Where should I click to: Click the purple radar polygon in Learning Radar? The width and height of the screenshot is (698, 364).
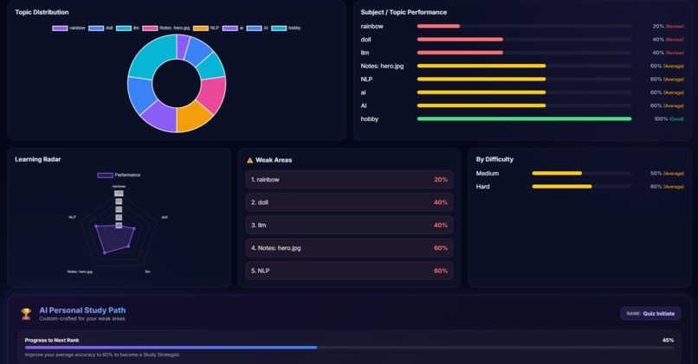click(114, 240)
